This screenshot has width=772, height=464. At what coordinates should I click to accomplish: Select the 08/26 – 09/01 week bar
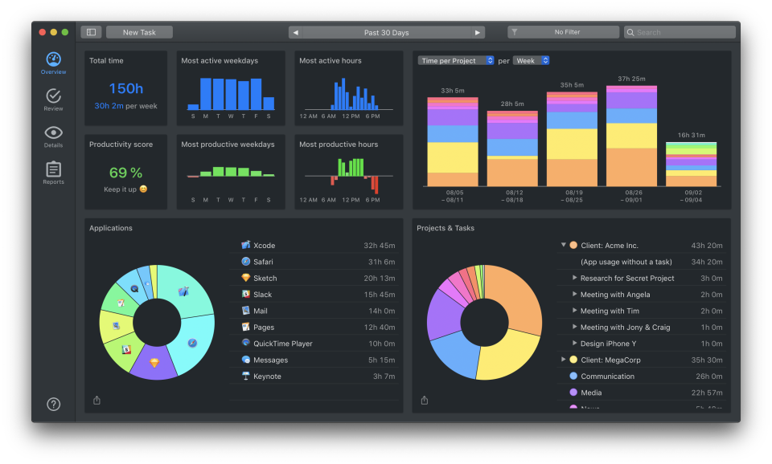pyautogui.click(x=631, y=136)
